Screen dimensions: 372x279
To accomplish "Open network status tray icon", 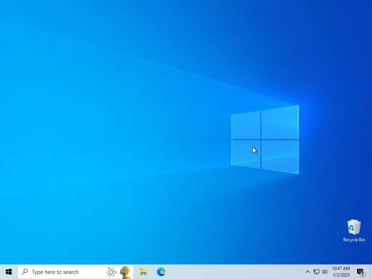I will 316,272.
